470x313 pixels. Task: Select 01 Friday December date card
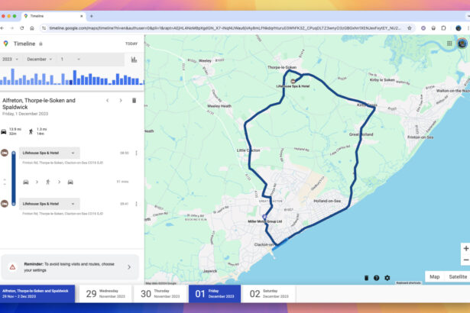point(215,294)
